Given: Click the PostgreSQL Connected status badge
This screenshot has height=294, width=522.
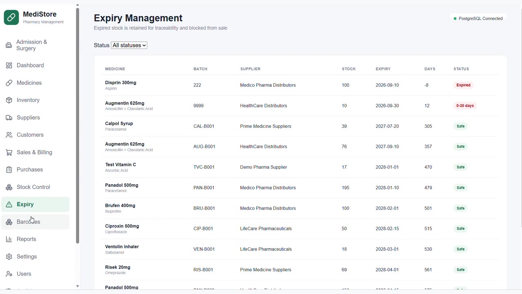Looking at the screenshot, I should coord(478,18).
